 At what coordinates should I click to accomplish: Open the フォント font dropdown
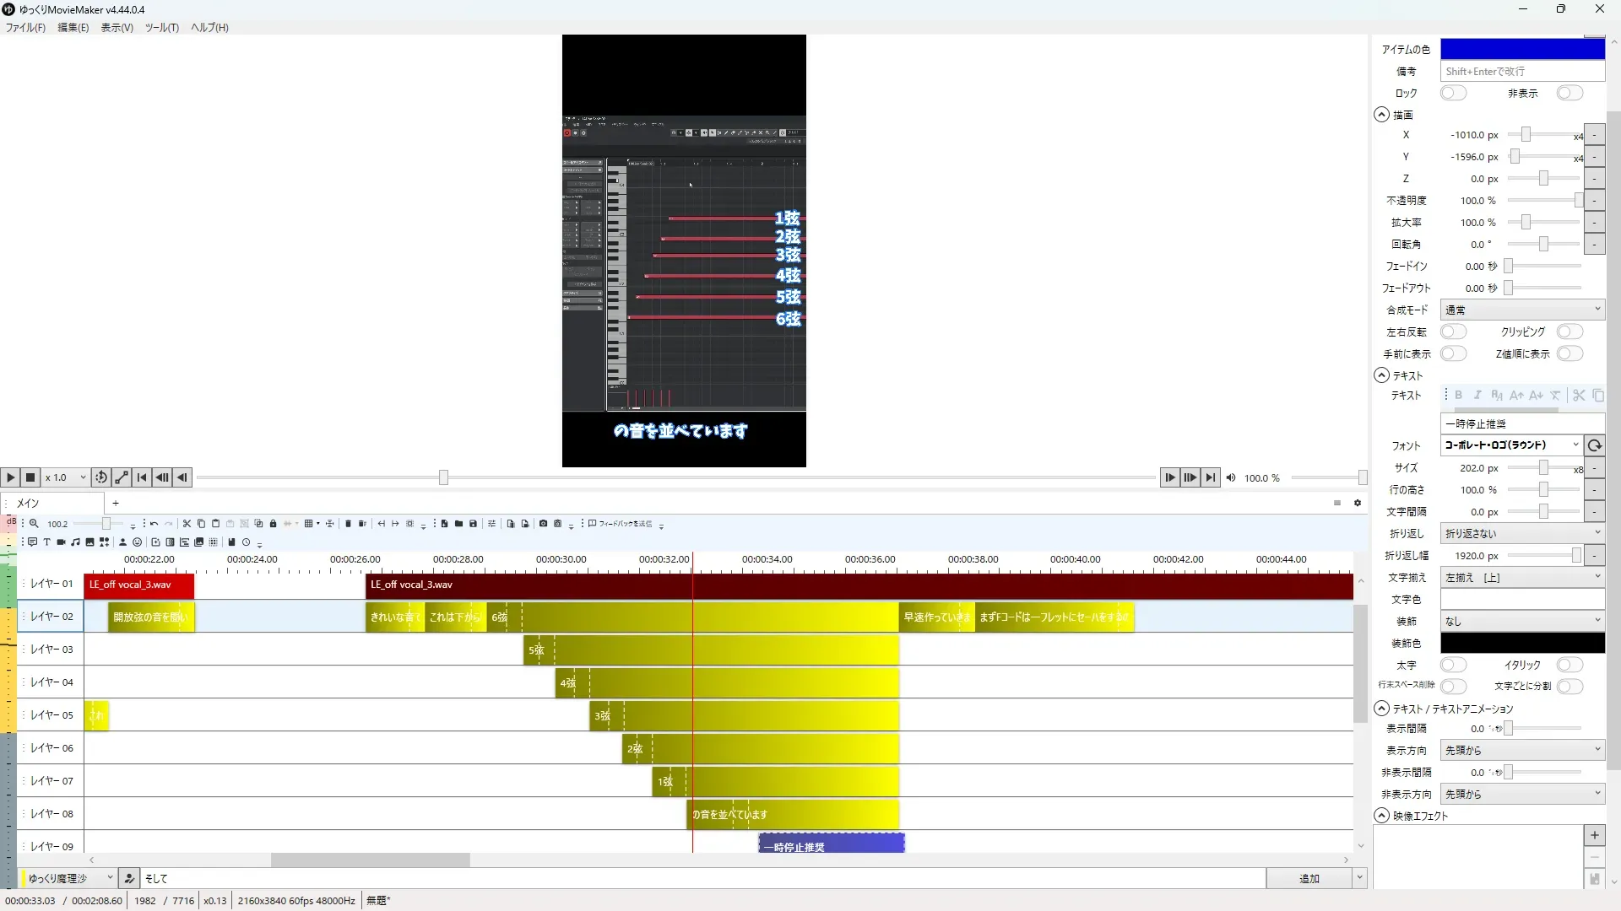(1511, 445)
